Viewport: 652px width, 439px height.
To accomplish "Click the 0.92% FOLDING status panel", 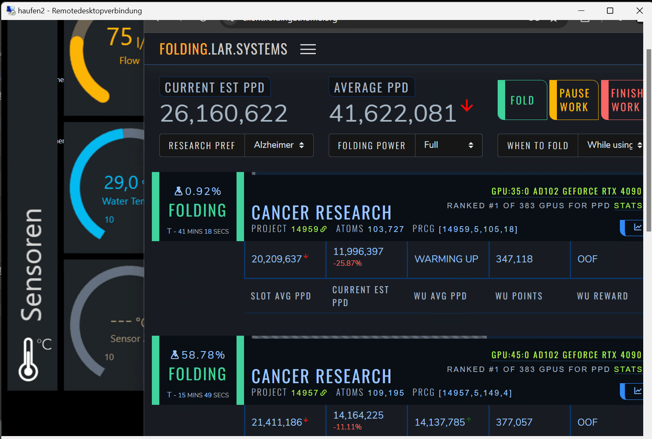I will (198, 207).
